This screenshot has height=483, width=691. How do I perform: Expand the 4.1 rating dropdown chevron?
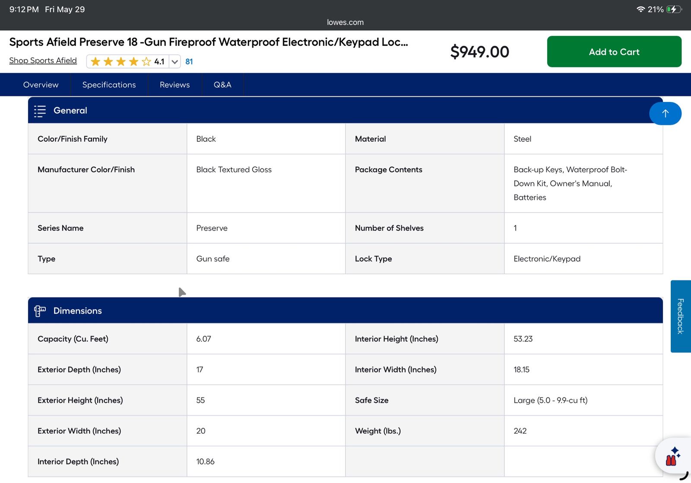click(x=174, y=62)
